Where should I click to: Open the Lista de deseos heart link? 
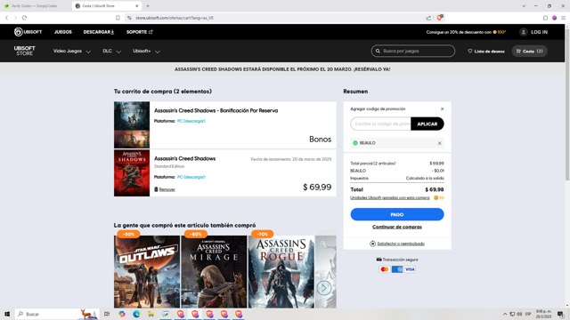pos(486,52)
